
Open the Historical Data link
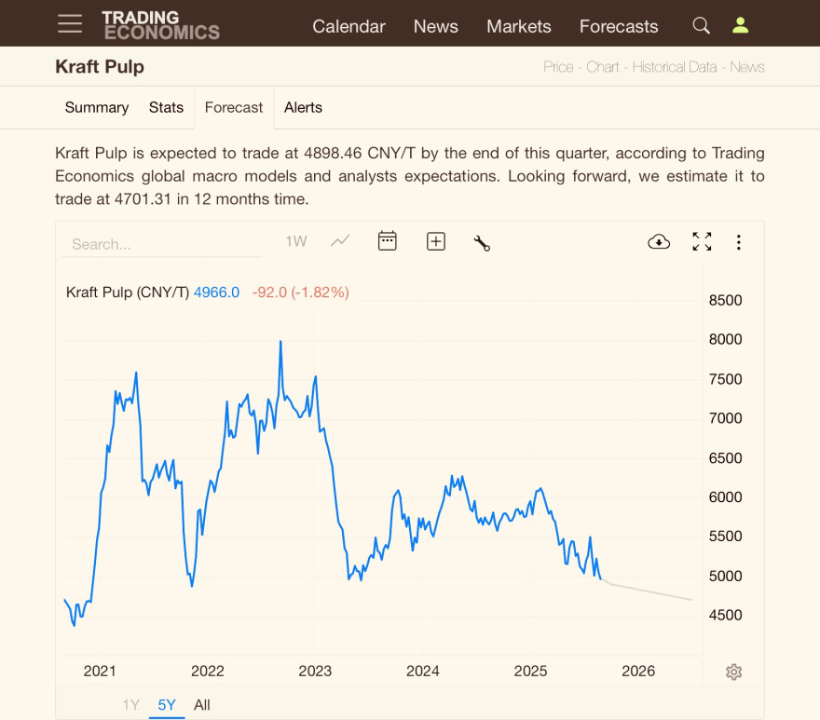click(x=675, y=67)
